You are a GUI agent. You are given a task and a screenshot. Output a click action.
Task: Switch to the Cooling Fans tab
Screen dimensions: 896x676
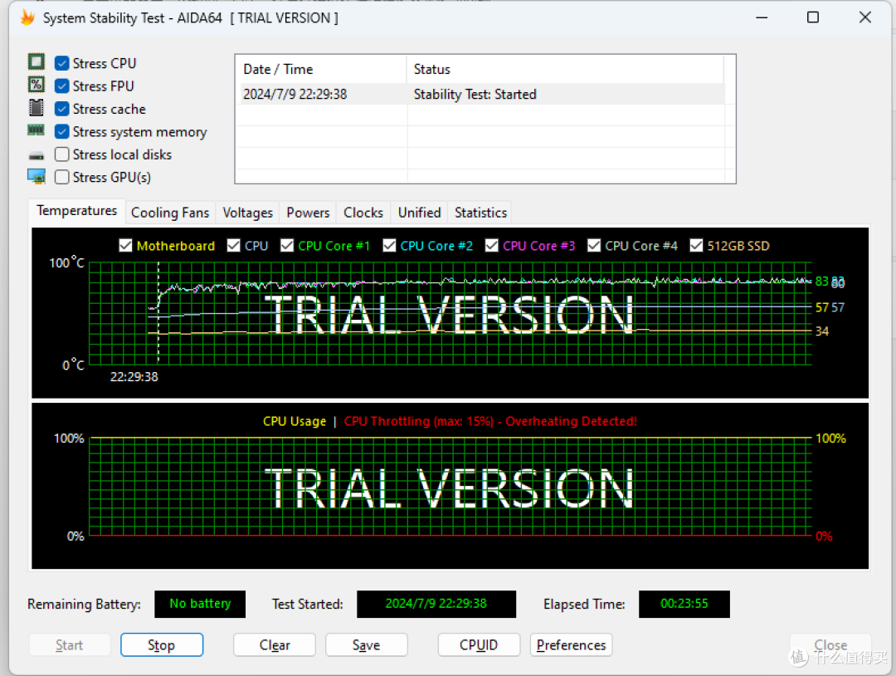(170, 213)
